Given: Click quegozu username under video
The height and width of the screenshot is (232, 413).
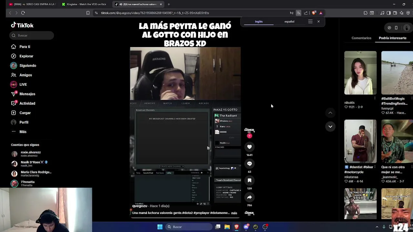Looking at the screenshot, I should click(139, 206).
